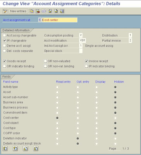
Task: Click the Single account assig text
Action: [99, 46]
